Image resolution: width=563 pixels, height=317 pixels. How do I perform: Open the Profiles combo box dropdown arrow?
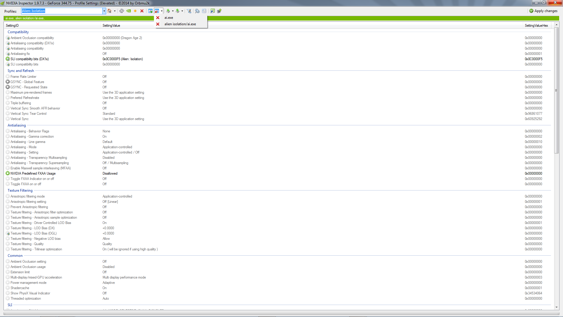point(104,11)
